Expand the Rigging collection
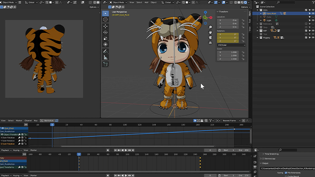This screenshot has height=177, width=315. click(x=258, y=38)
